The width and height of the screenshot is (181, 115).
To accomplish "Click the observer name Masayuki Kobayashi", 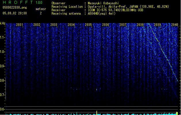I will coord(103,3).
